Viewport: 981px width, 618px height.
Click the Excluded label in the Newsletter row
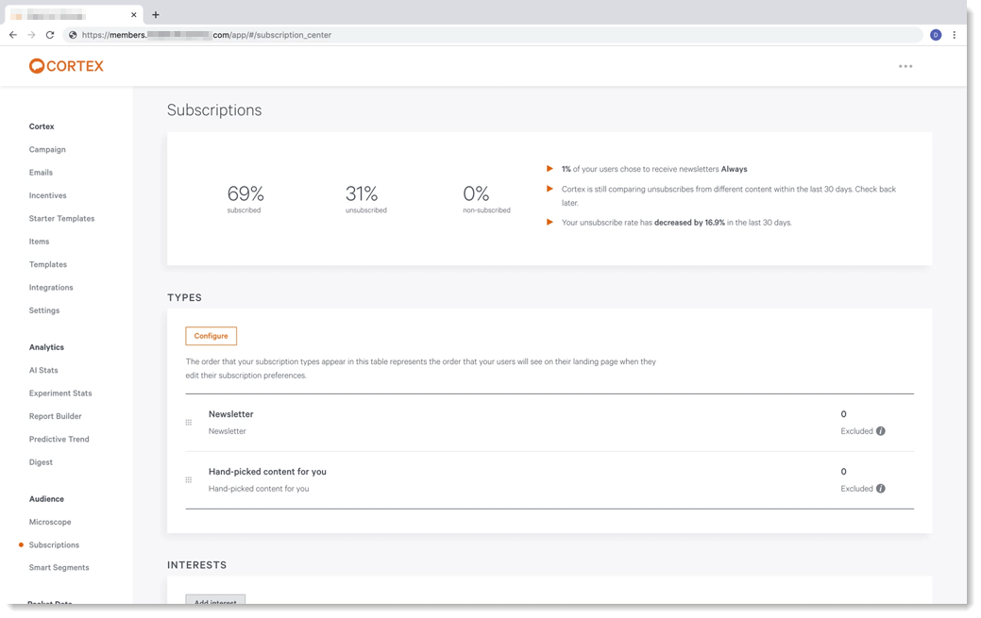click(856, 431)
